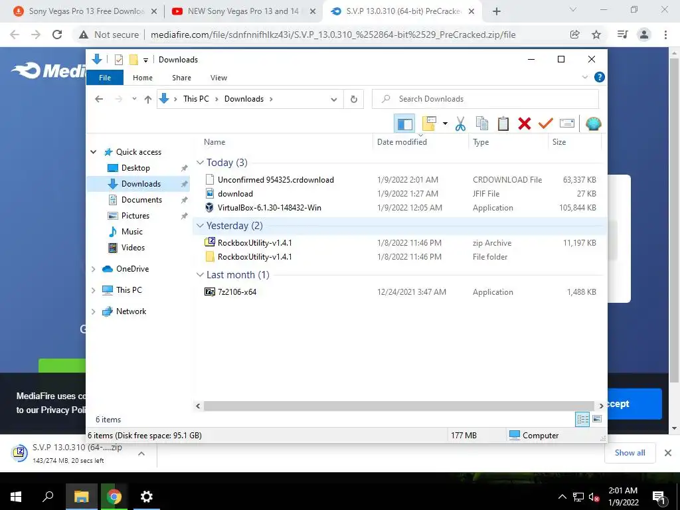Bookmark this page star icon in Chrome
Screen dimensions: 680x510
click(596, 35)
